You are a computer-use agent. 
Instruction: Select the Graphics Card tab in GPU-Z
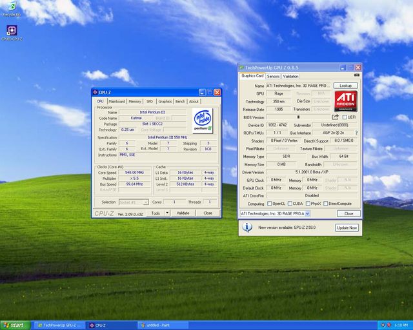coord(252,76)
